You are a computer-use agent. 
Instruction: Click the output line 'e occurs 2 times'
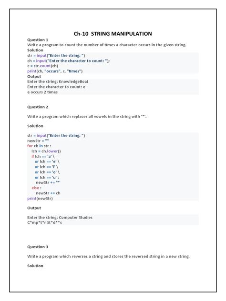pos(42,92)
